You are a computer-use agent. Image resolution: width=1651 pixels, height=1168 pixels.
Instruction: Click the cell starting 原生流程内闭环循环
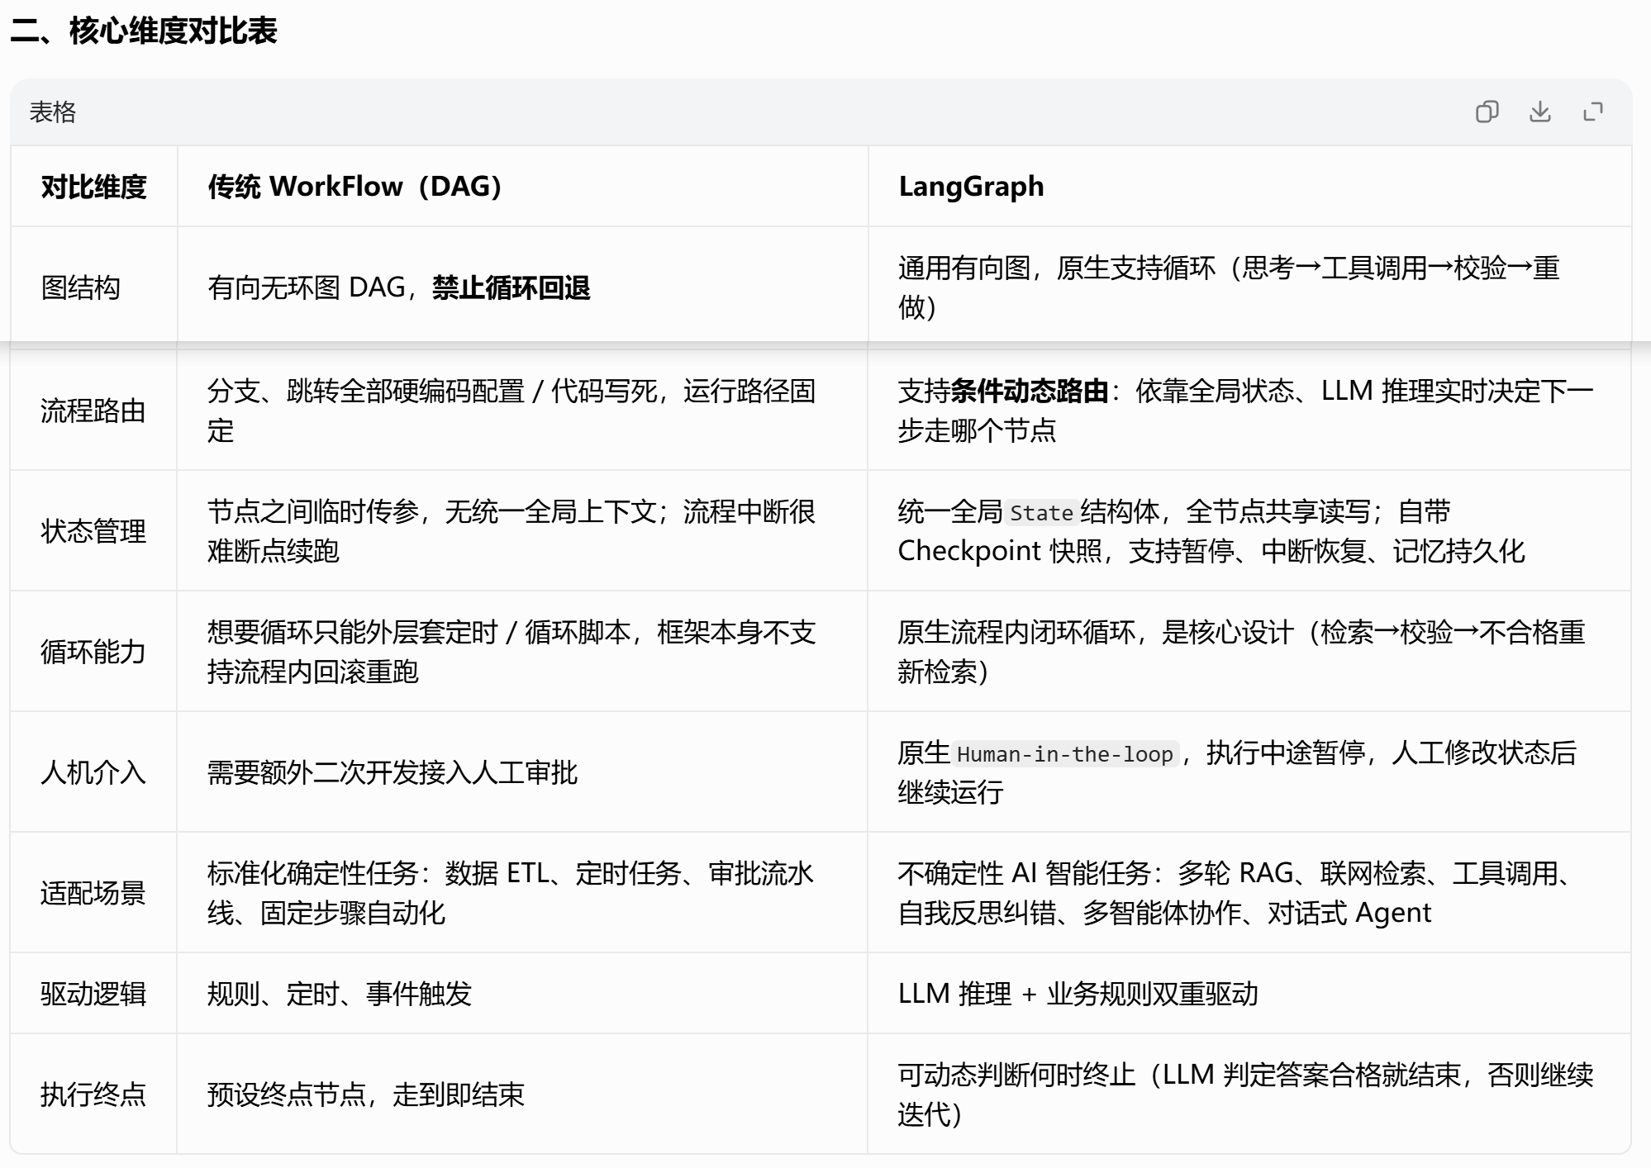pos(1249,651)
